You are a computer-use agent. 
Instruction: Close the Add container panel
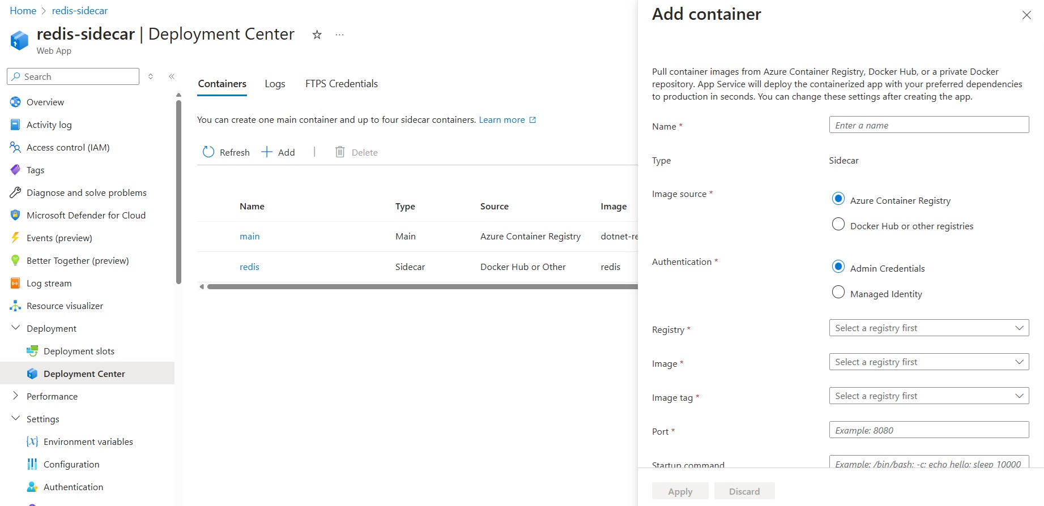click(x=1026, y=15)
